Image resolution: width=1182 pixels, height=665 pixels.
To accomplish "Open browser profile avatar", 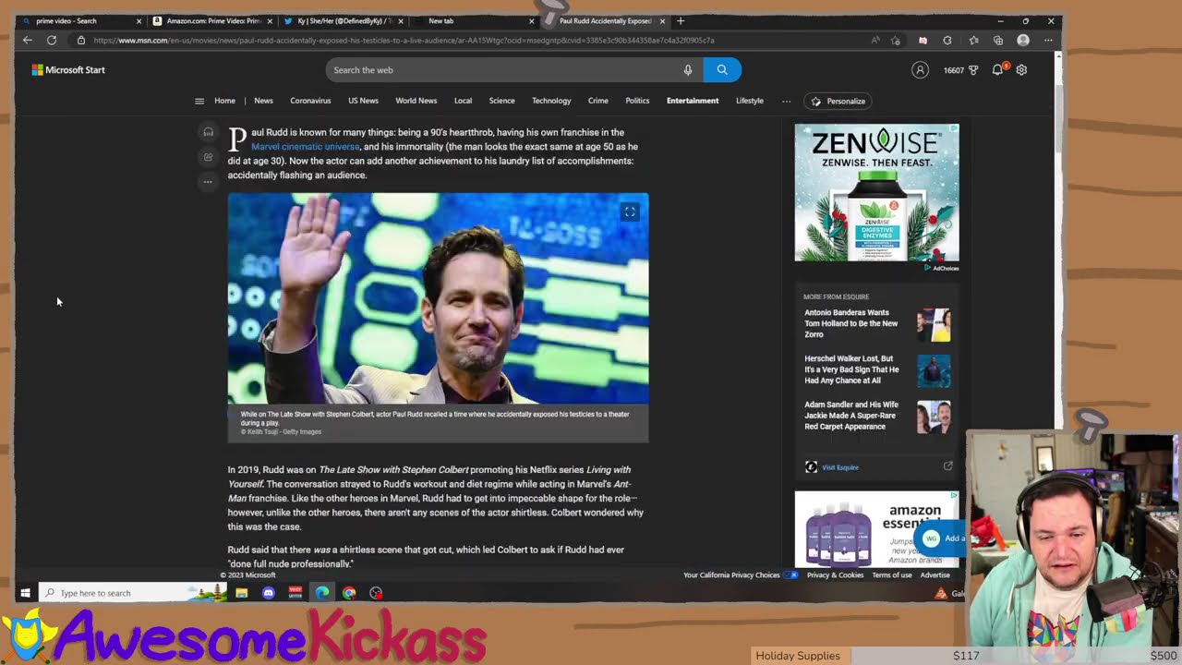I will (1023, 41).
